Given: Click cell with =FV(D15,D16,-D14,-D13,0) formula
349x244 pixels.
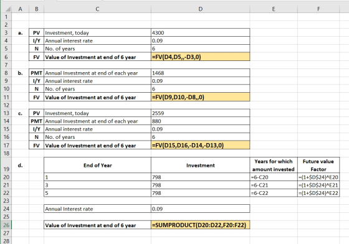Looking at the screenshot, I should (x=200, y=145).
